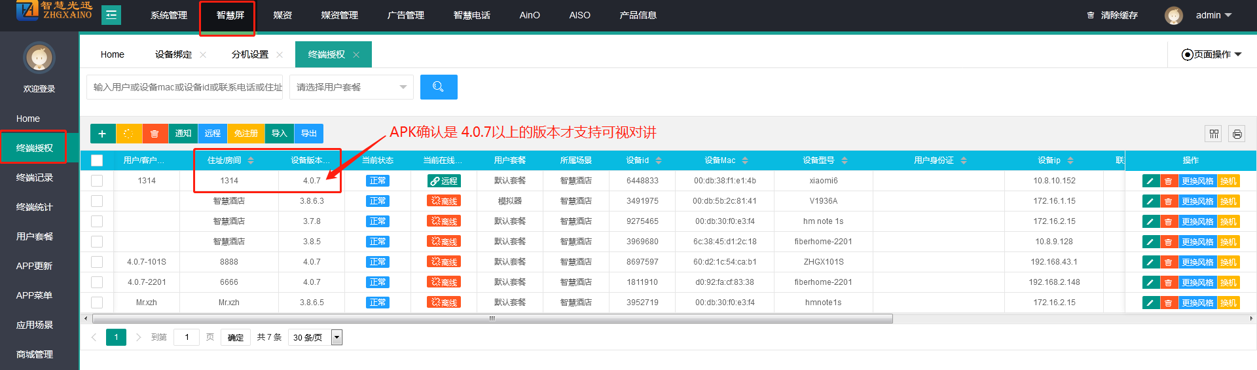Screen dimensions: 1257x370
Task: Click the blue search magnifier button
Action: click(x=438, y=87)
